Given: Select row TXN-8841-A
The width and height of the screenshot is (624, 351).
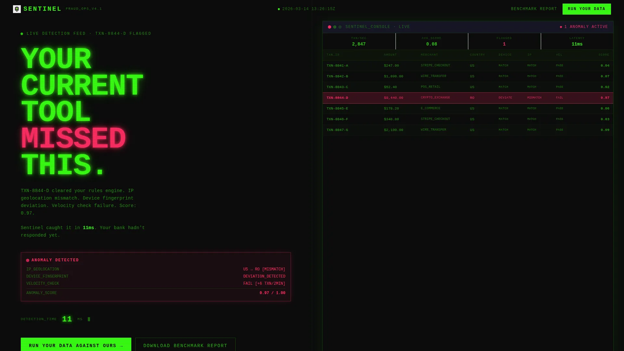Looking at the screenshot, I should tap(468, 66).
